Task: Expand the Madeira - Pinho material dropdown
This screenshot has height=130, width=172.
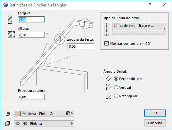Action: pyautogui.click(x=44, y=113)
